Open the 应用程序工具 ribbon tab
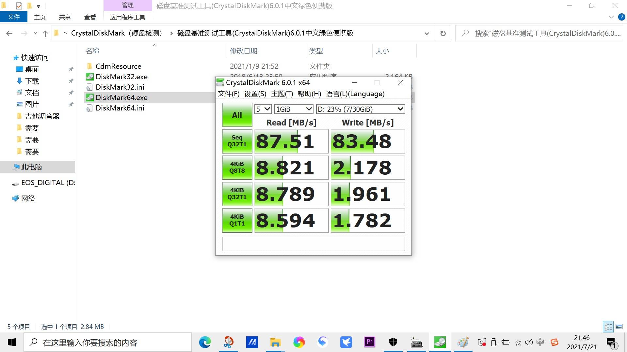627x352 pixels. pyautogui.click(x=128, y=17)
